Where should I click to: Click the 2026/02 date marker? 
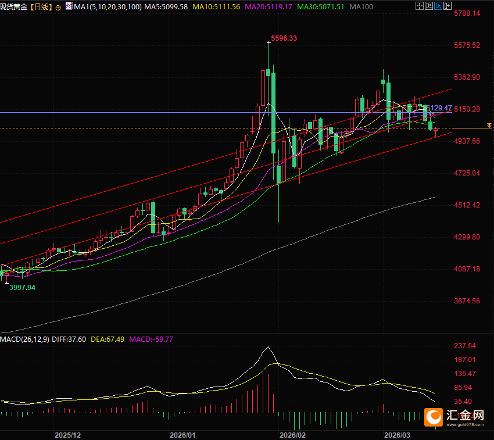pyautogui.click(x=292, y=435)
